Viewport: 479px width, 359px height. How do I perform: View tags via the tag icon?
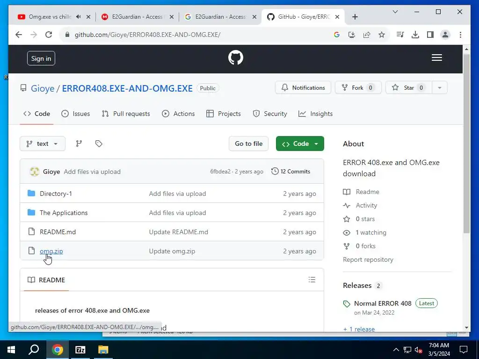(99, 144)
